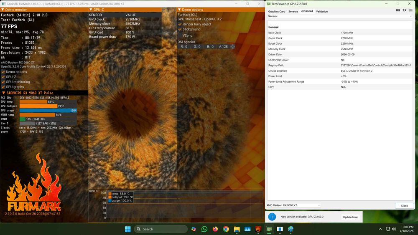Open the GPU-Z hamburger menu

(411, 10)
